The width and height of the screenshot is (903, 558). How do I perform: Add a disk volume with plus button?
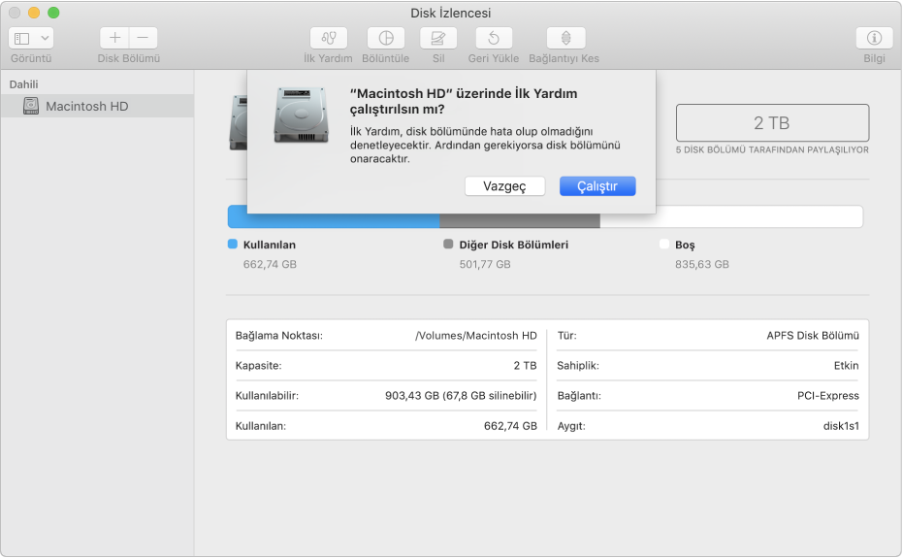[114, 38]
